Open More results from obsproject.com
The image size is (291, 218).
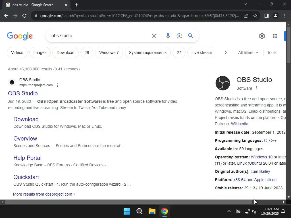44,194
